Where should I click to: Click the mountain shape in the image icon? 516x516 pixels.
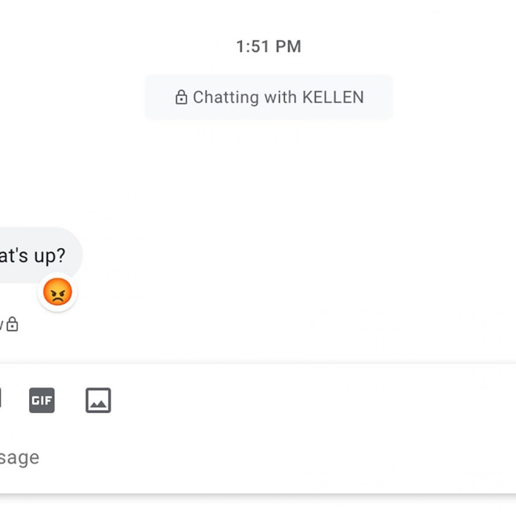point(98,404)
